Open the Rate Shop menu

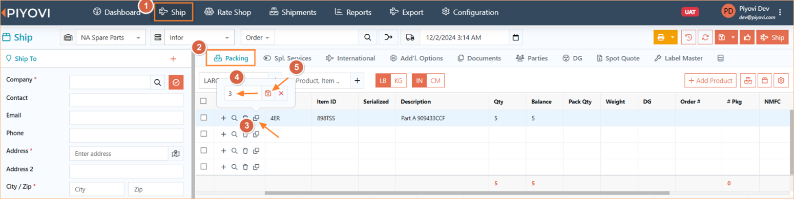point(227,12)
